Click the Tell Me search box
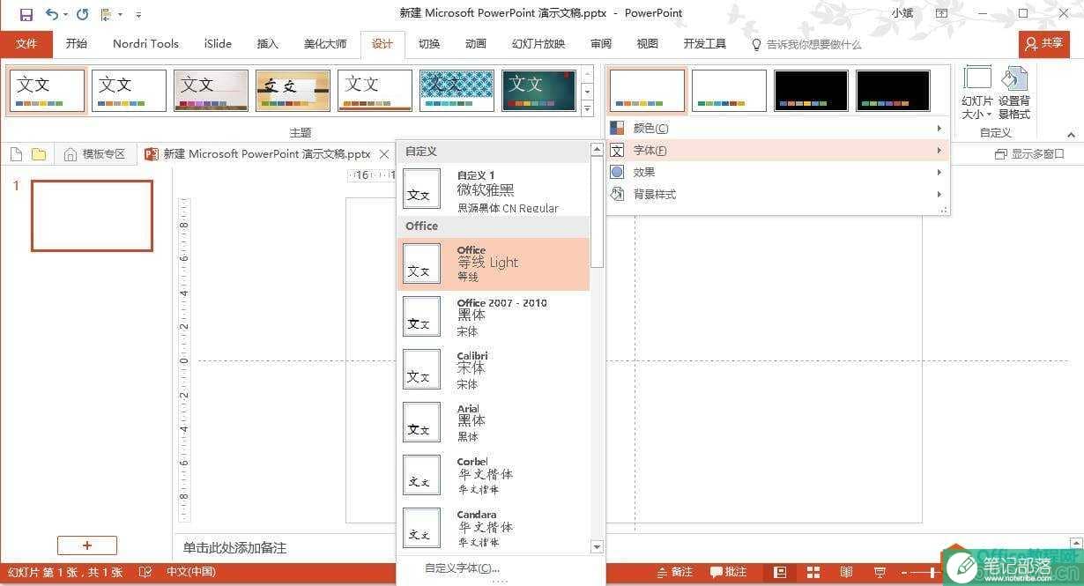 coord(806,43)
